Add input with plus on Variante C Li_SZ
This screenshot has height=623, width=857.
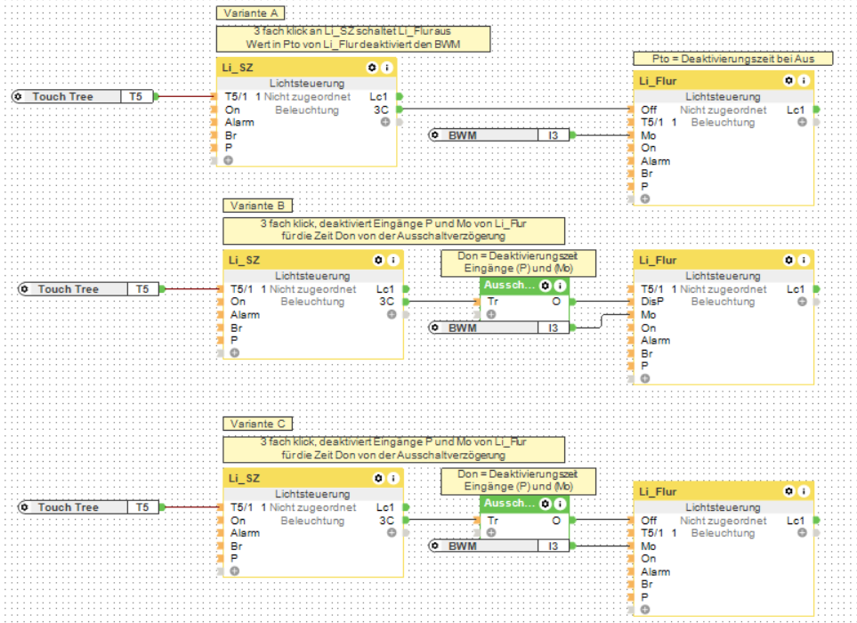[x=234, y=570]
